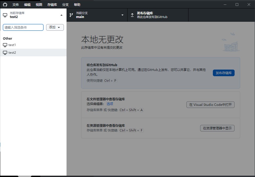Click the computer icon next to test1

(5, 45)
